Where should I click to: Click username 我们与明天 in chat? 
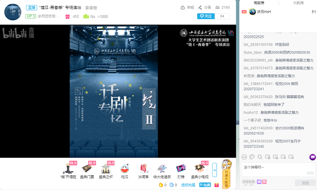(253, 105)
